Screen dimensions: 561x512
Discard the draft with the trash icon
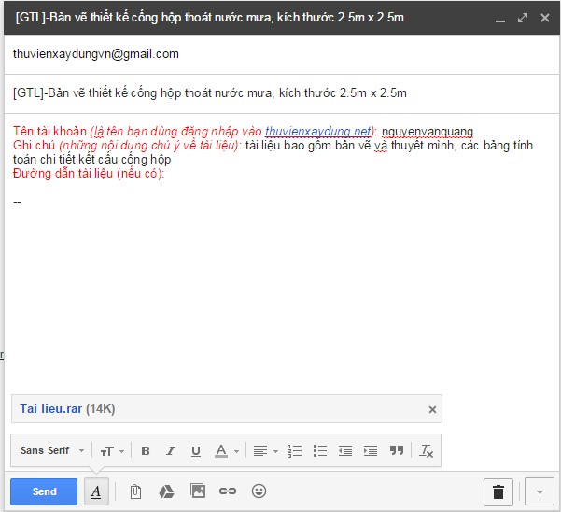(x=498, y=491)
